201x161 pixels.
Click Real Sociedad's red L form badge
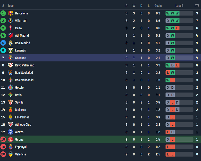168,73
